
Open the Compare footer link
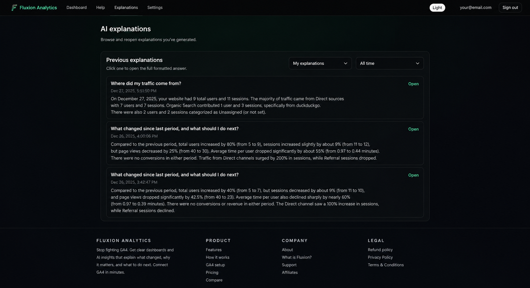[214, 280]
